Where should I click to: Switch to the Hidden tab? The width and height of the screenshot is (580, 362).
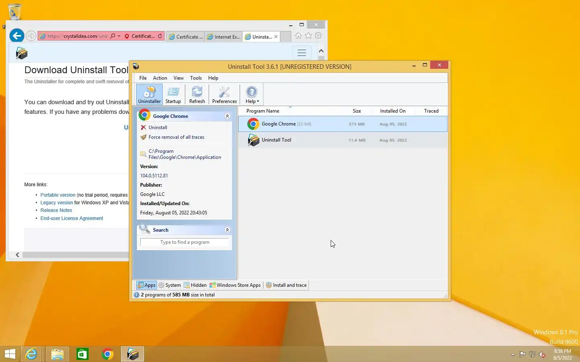click(195, 285)
